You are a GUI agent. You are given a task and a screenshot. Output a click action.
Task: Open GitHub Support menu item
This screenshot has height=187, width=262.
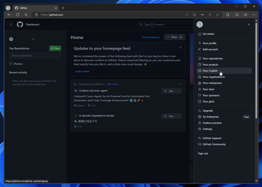(x=224, y=138)
